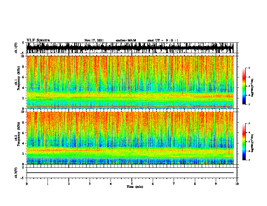Click the time axis tick label "7"

tap(174, 184)
